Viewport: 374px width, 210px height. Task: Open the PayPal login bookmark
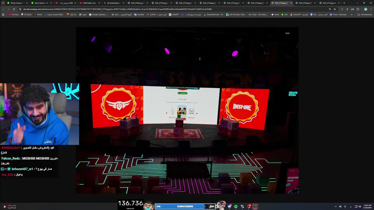pos(54,15)
